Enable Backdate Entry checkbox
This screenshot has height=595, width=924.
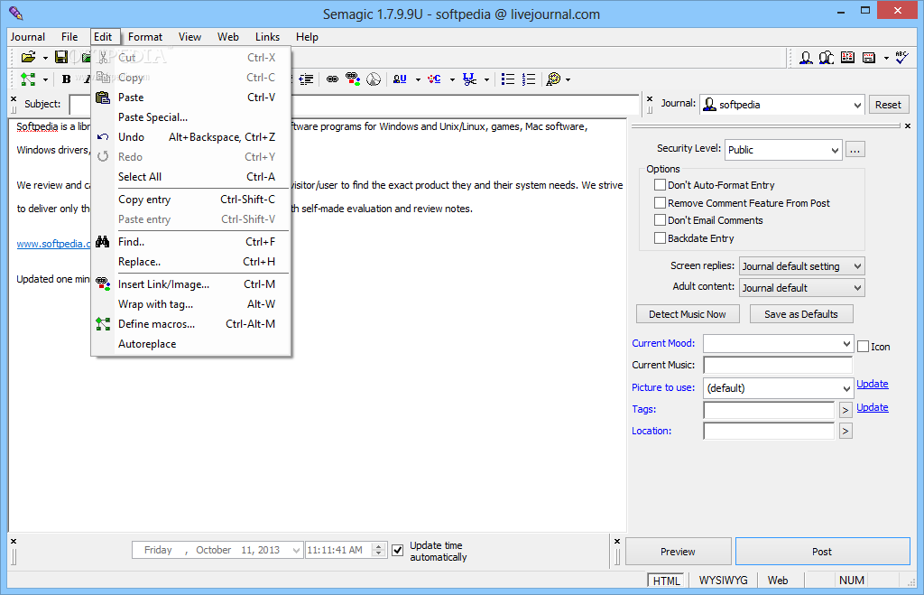click(660, 238)
